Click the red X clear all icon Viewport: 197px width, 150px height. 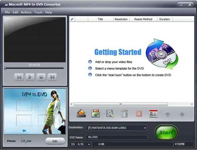point(139,114)
